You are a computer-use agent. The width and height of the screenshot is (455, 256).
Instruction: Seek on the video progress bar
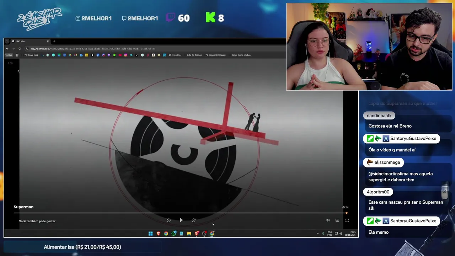(181, 213)
